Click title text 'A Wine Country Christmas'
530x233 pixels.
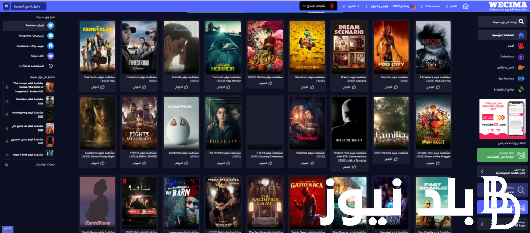pos(266,155)
